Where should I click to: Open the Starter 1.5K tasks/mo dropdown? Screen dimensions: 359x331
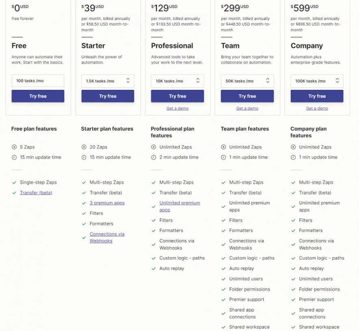tap(108, 81)
